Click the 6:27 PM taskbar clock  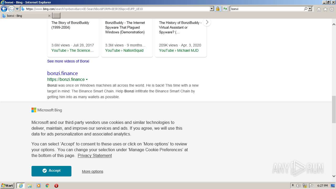point(322,186)
